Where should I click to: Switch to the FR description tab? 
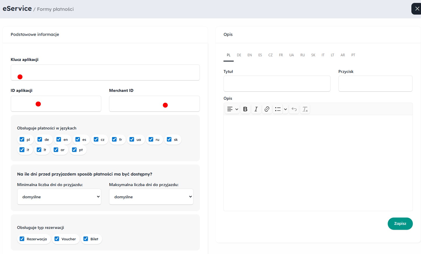coord(281,55)
